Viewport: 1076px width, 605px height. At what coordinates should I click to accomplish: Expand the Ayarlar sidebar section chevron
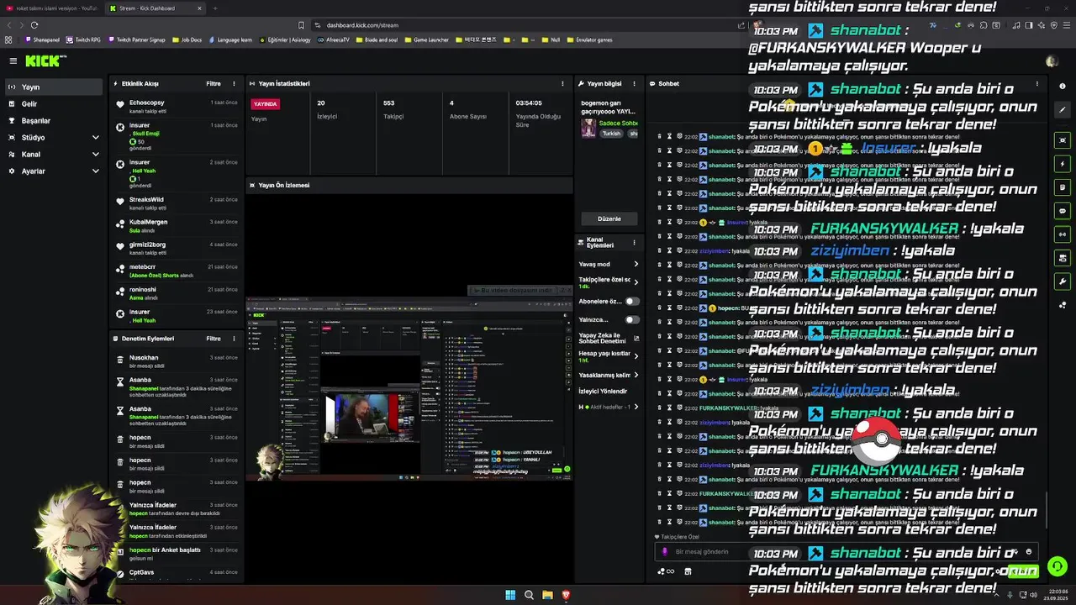tap(95, 171)
